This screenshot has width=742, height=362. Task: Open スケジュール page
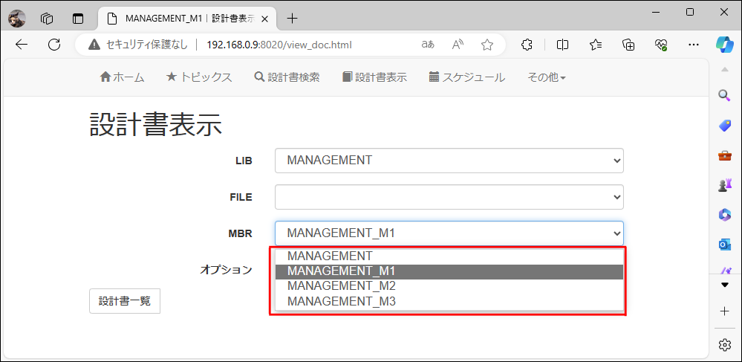pyautogui.click(x=466, y=77)
